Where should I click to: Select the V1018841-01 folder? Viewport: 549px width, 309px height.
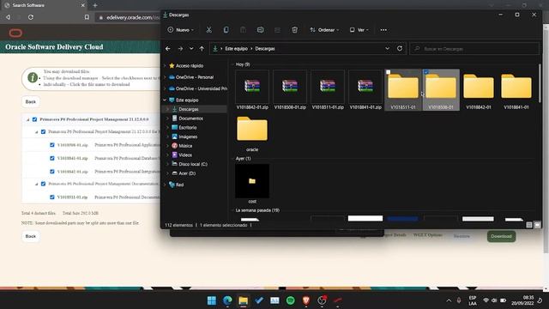516,90
